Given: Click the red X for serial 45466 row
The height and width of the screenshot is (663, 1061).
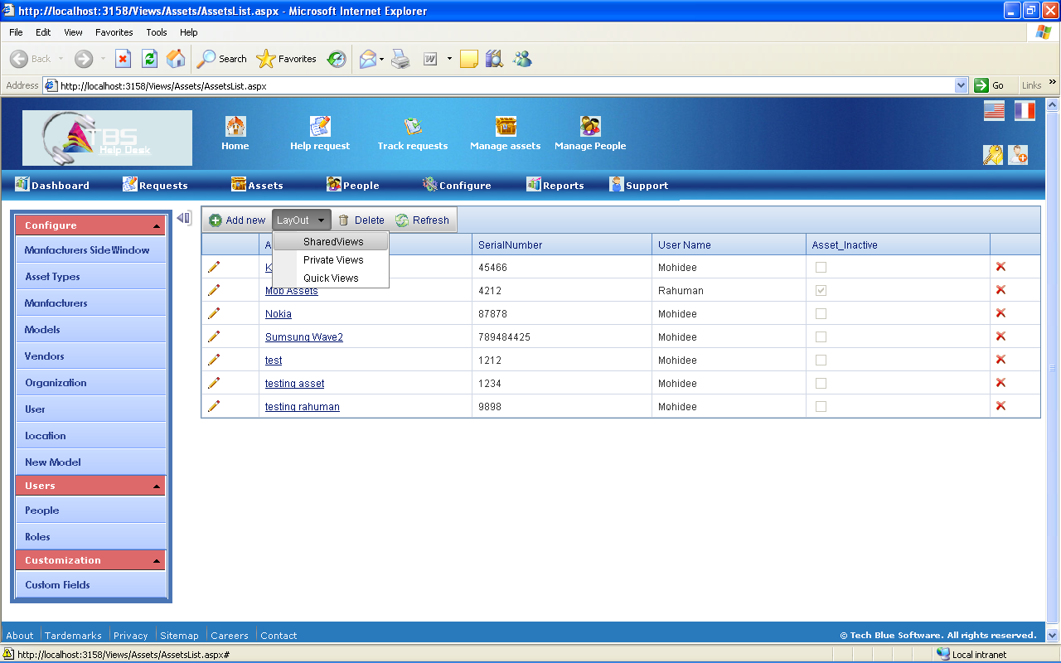Looking at the screenshot, I should coord(1000,267).
